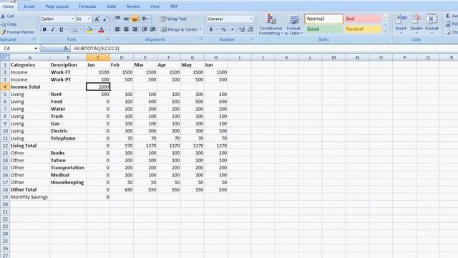Image resolution: width=458 pixels, height=258 pixels.
Task: Open the font color dropdown arrow
Action: [x=107, y=29]
